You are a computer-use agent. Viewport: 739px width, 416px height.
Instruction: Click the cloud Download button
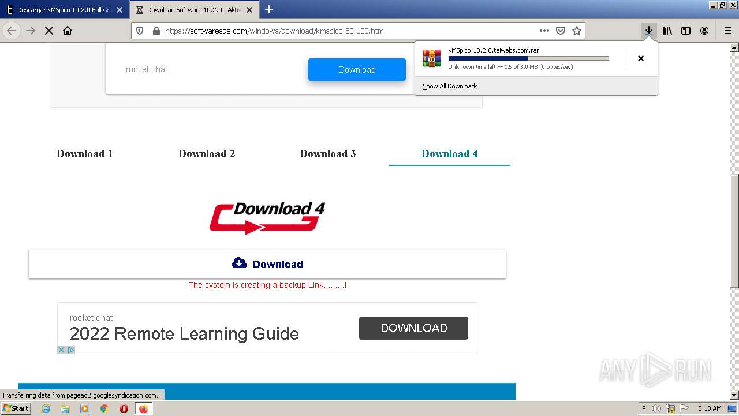(267, 264)
